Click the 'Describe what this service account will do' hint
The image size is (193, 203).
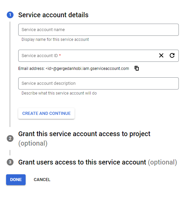59,93
